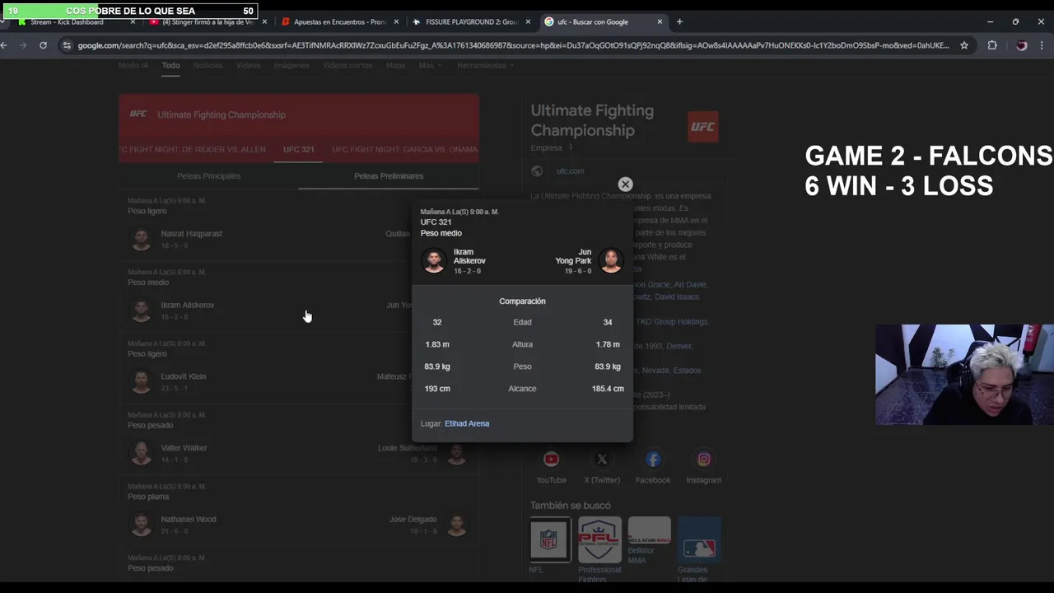Viewport: 1054px width, 593px height.
Task: Open more options dots next to Empresa
Action: pos(570,148)
